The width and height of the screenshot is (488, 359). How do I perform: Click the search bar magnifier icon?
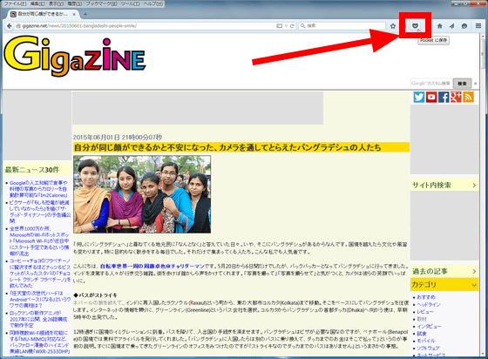(303, 26)
